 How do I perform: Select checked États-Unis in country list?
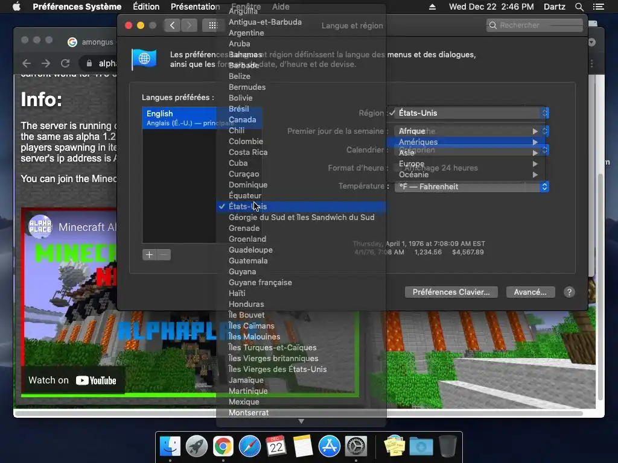pos(301,206)
